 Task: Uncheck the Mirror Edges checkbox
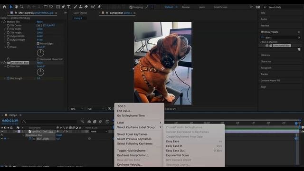38,43
